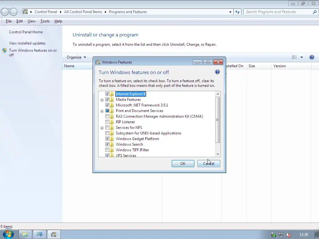Click the network tray icon

pyautogui.click(x=281, y=235)
